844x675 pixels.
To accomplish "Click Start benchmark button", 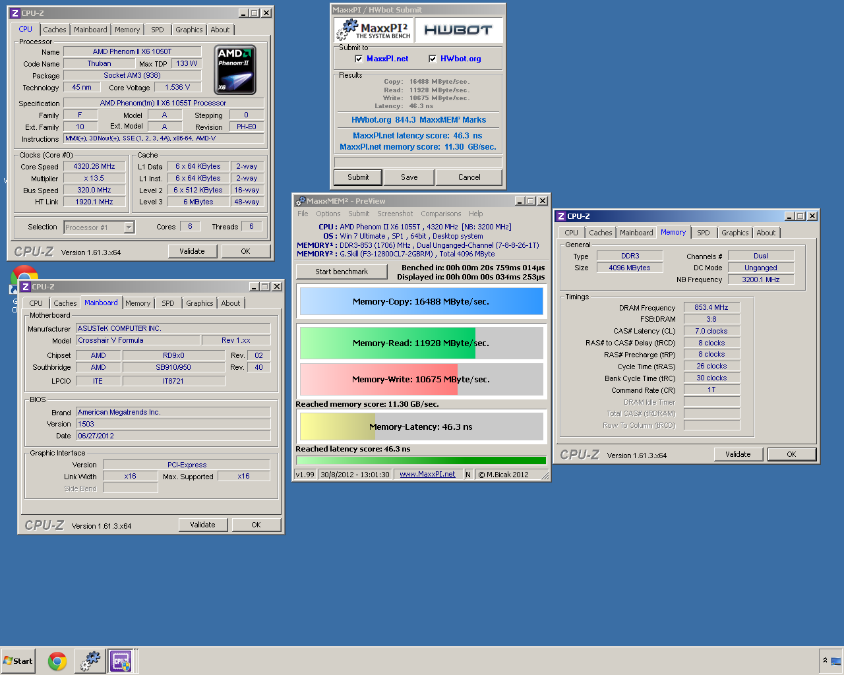I will click(342, 272).
